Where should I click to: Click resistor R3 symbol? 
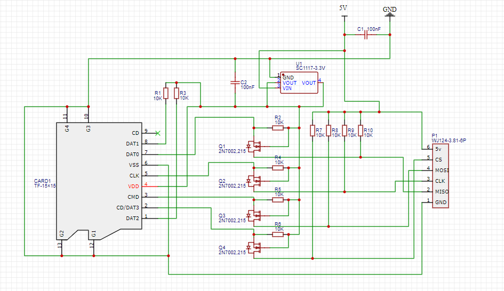pyautogui.click(x=176, y=93)
